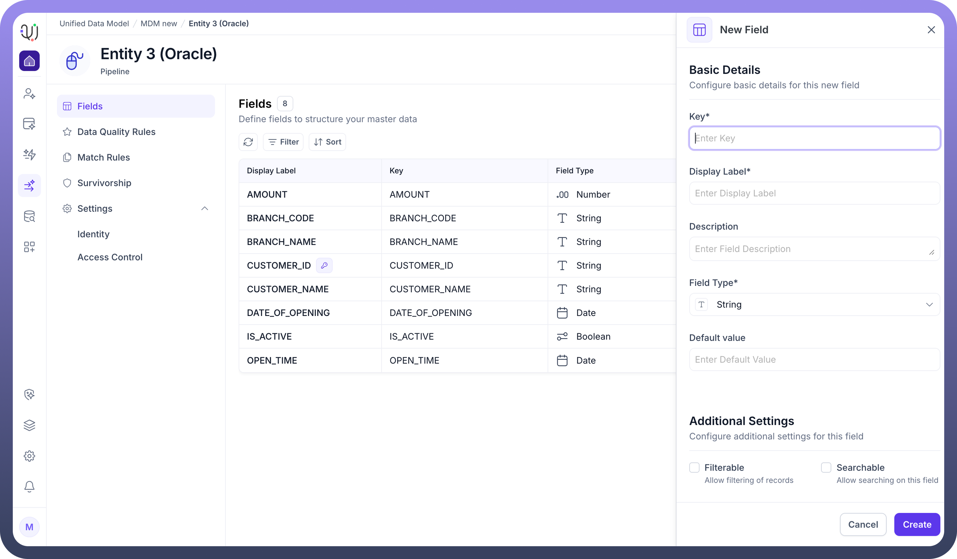Image resolution: width=957 pixels, height=559 pixels.
Task: Open the Filter options
Action: pyautogui.click(x=283, y=142)
